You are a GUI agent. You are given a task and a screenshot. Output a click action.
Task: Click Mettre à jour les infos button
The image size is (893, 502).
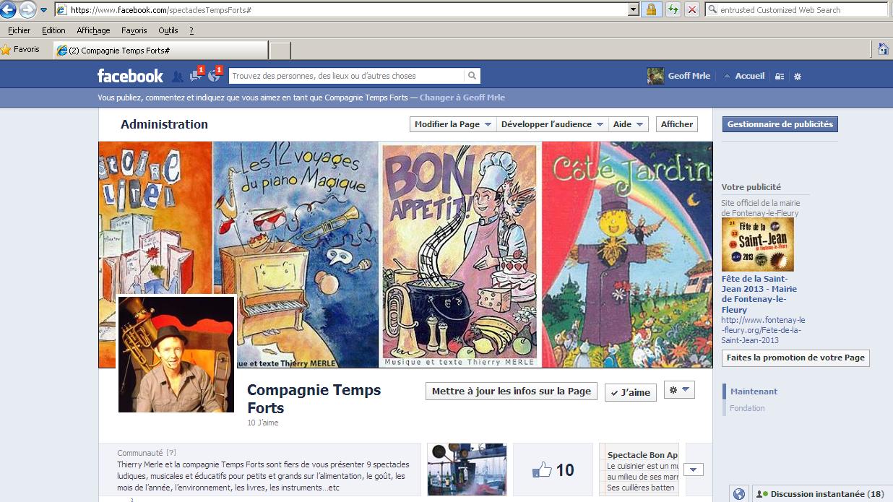tap(512, 391)
